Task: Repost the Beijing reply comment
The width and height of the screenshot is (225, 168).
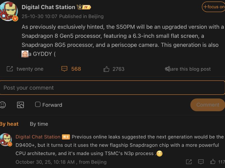Action: pyautogui.click(x=189, y=162)
